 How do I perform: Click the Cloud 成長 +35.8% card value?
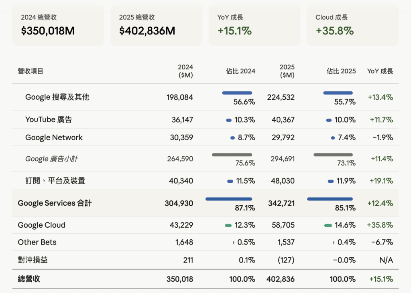click(x=335, y=31)
